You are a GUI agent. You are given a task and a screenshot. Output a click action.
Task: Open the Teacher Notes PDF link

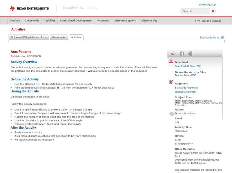click(x=185, y=75)
